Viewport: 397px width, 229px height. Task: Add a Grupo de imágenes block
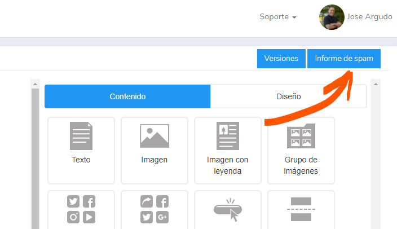(301, 151)
